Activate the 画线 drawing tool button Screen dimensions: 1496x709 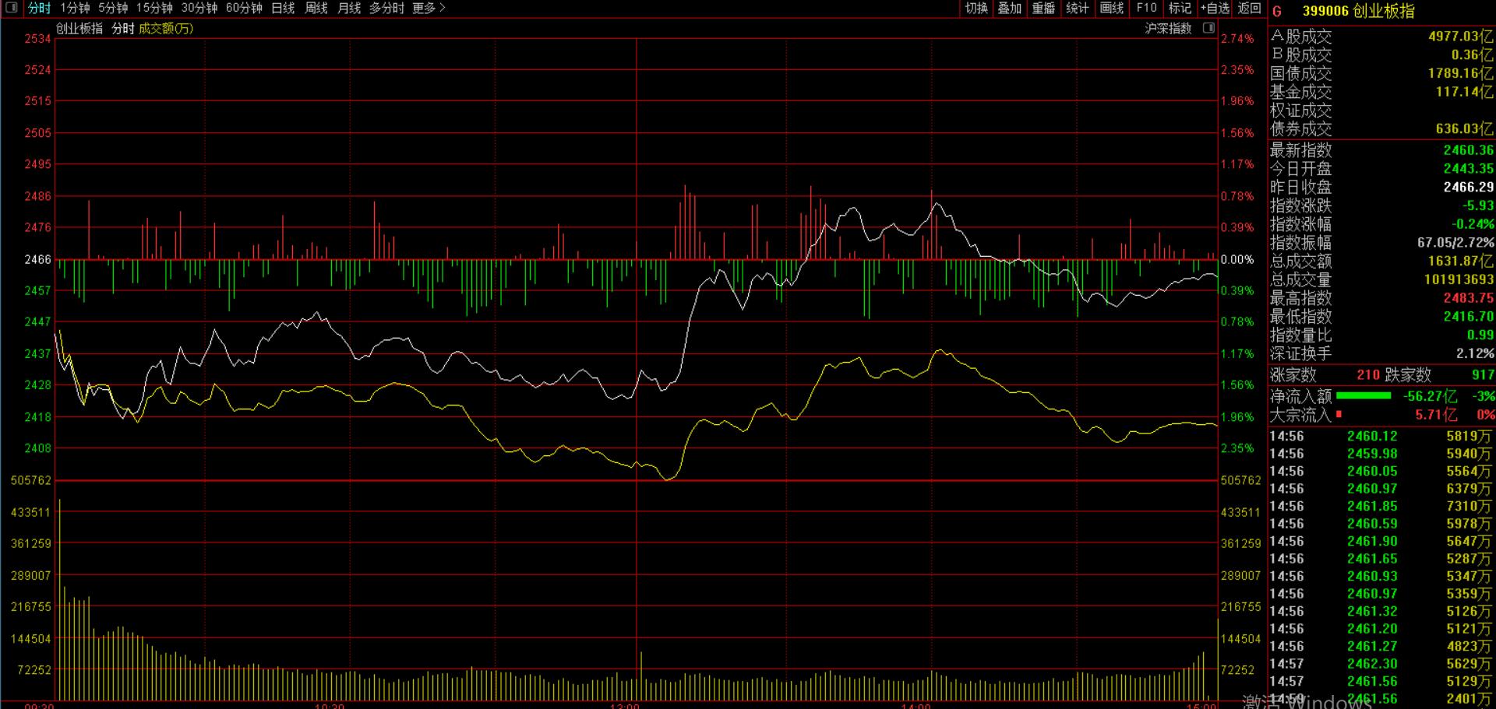click(1112, 8)
